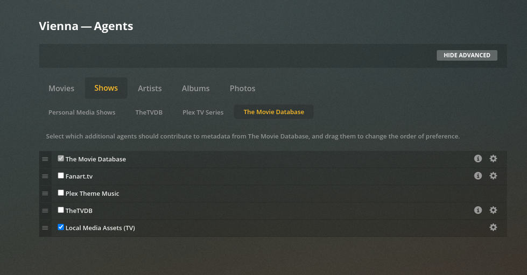Viewport: 527px width, 275px height.
Task: Select the Plex TV Series agent tab
Action: pyautogui.click(x=203, y=112)
